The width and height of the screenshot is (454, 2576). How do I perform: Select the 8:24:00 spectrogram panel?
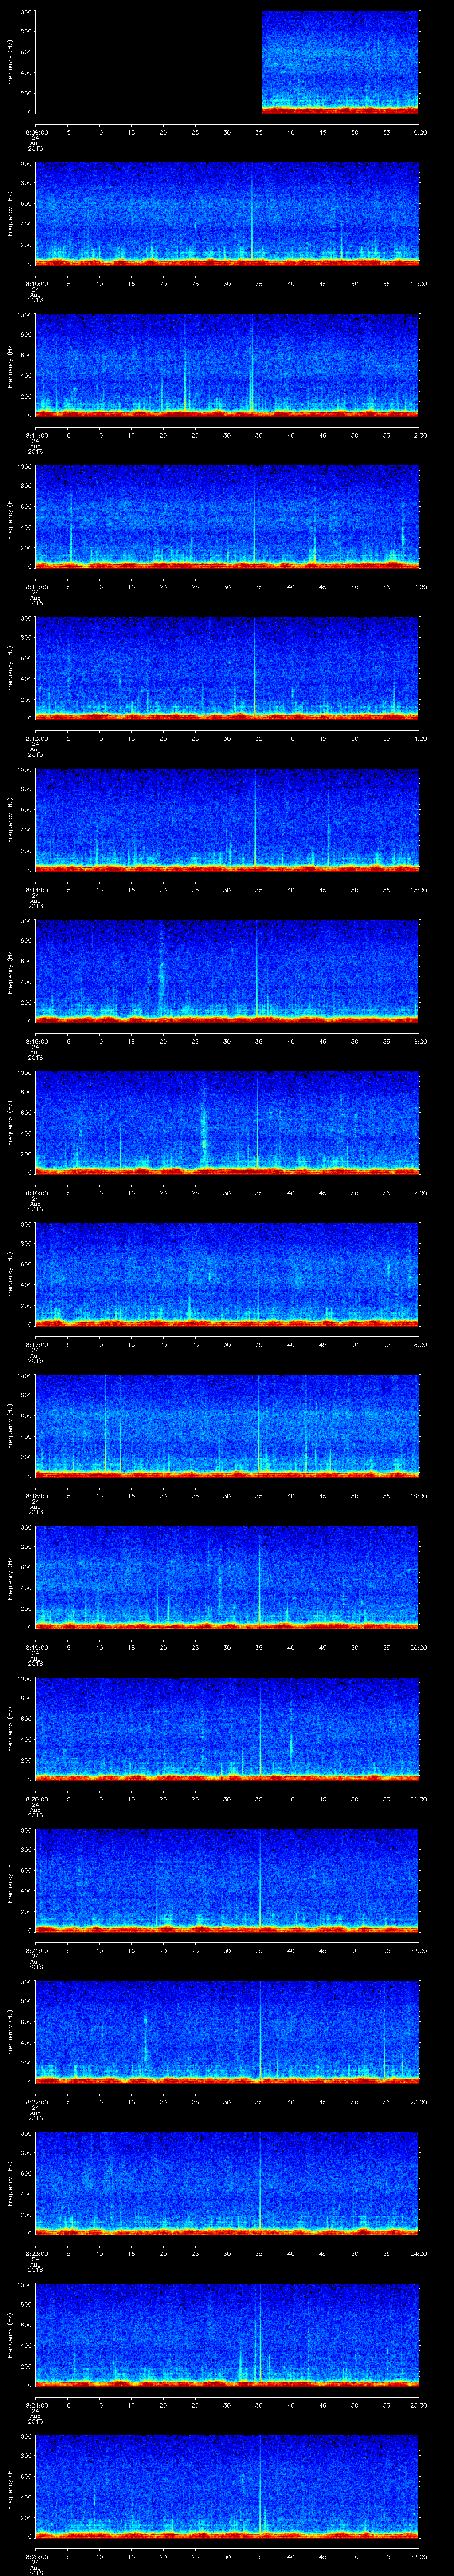227,2334
